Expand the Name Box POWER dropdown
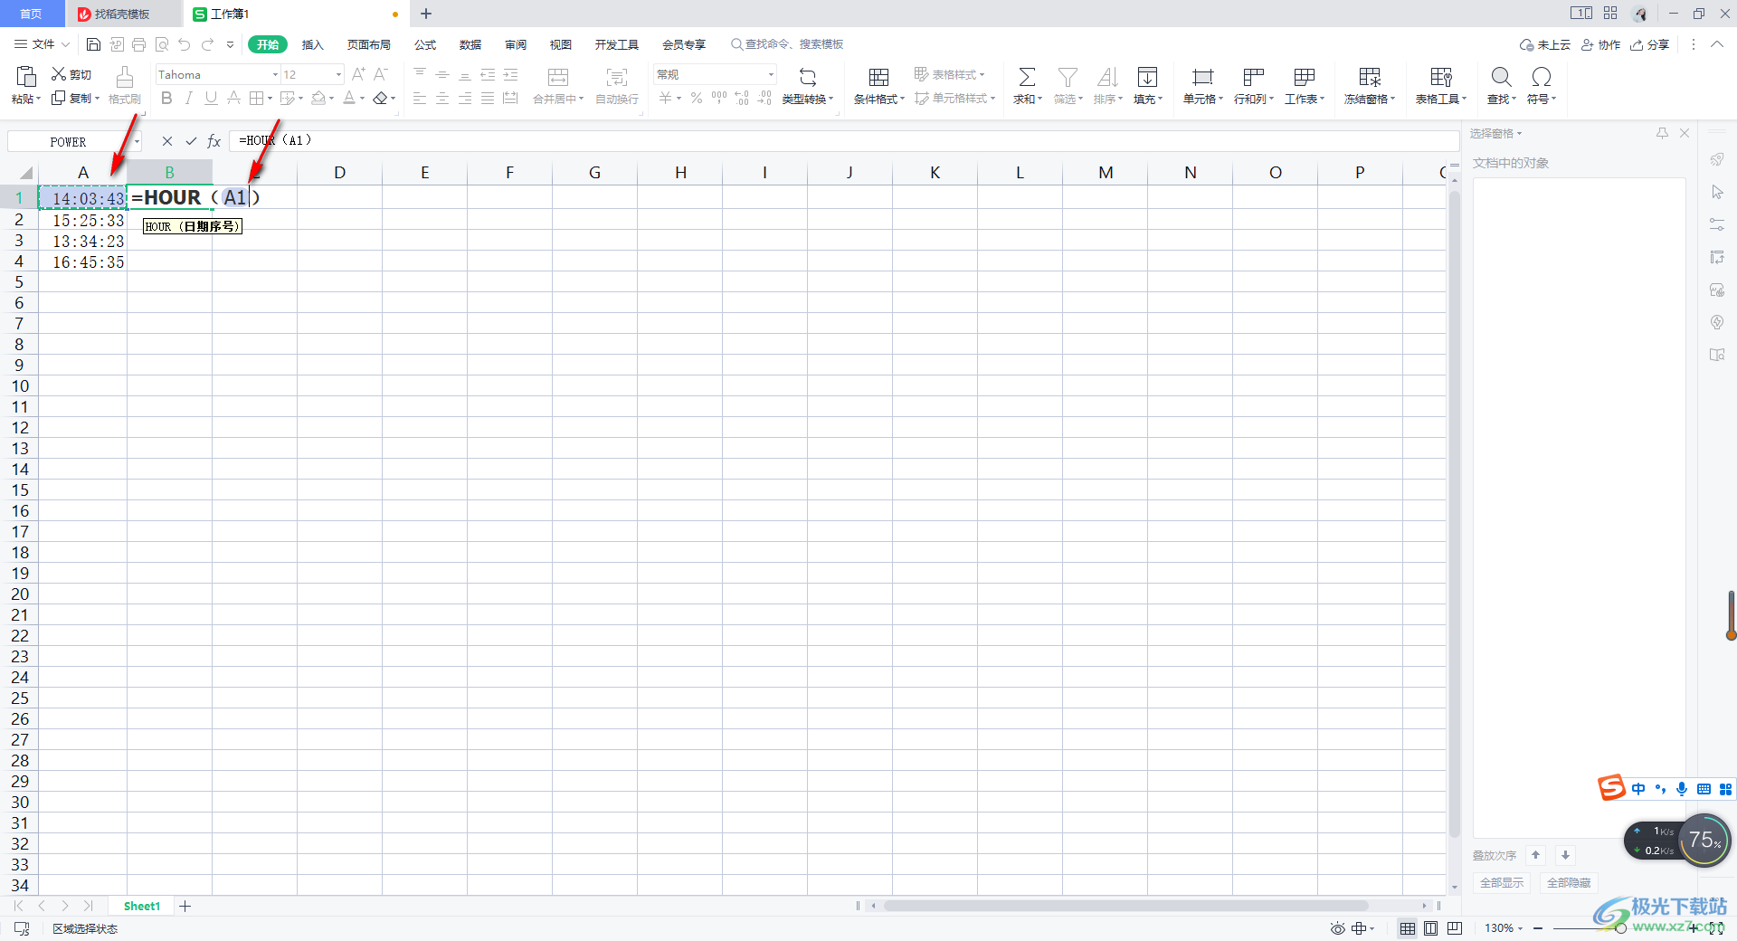 pos(137,141)
